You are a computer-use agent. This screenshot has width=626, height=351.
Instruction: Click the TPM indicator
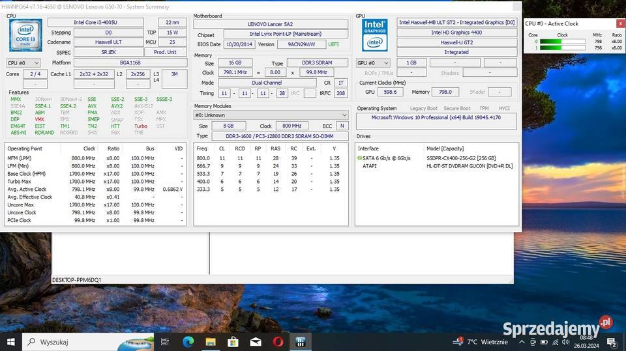tap(484, 108)
